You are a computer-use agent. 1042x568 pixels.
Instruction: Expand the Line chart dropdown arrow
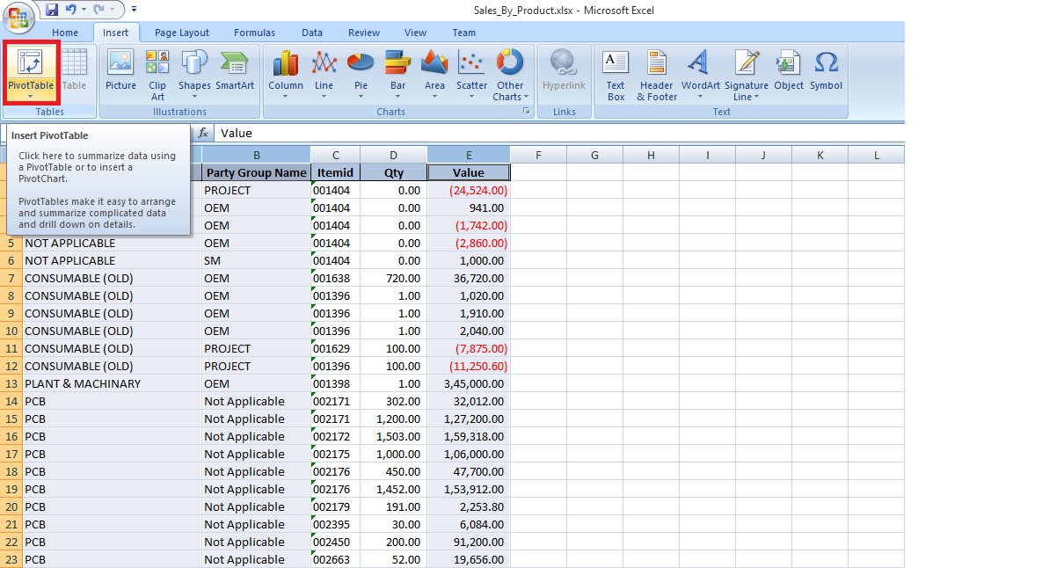click(324, 97)
